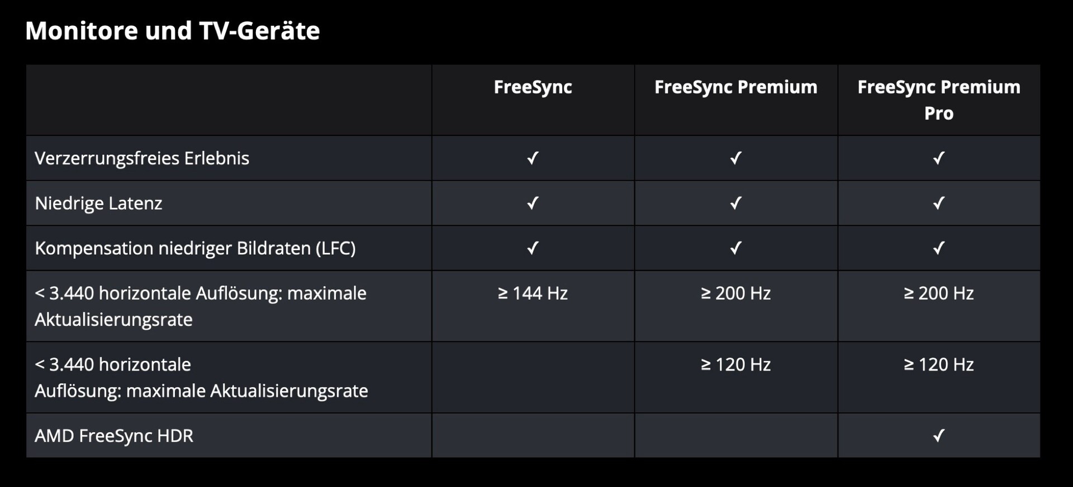Click the ≥ 144 Hz value

[x=533, y=293]
